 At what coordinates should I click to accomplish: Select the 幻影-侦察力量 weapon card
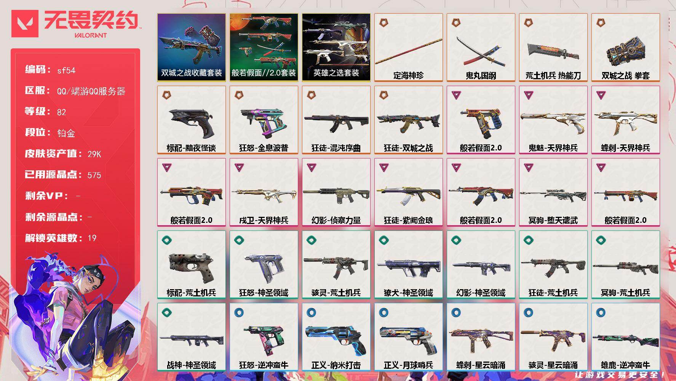[x=336, y=192]
